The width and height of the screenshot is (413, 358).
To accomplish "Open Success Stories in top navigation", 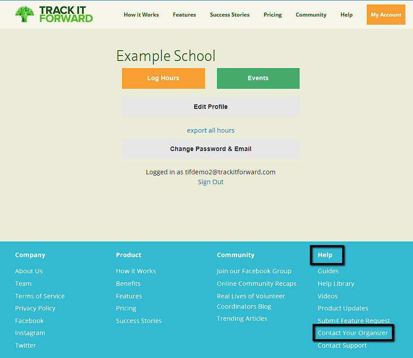I will tap(230, 15).
